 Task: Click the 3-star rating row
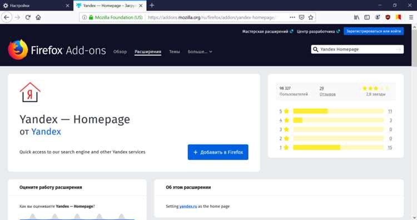[335, 129]
